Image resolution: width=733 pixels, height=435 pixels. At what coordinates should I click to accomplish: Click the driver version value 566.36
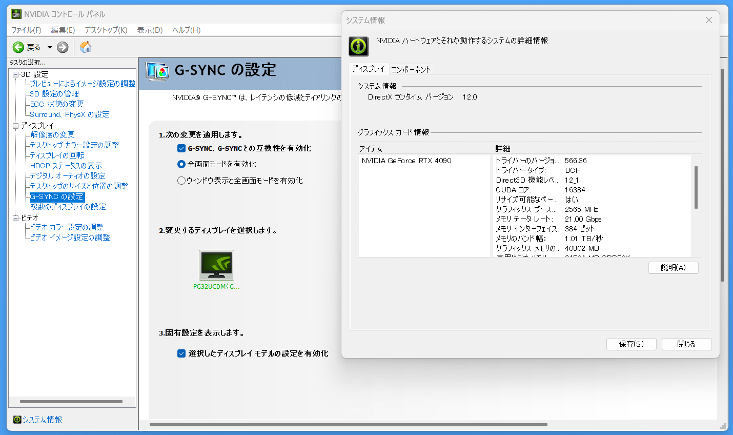[x=576, y=161]
